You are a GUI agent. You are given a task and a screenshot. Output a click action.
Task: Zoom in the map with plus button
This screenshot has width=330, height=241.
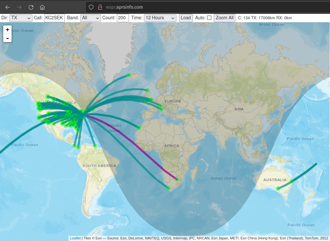(7, 30)
